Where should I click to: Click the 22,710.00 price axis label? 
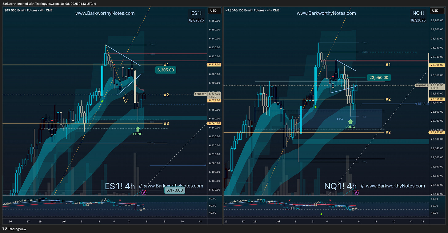pos(437,132)
